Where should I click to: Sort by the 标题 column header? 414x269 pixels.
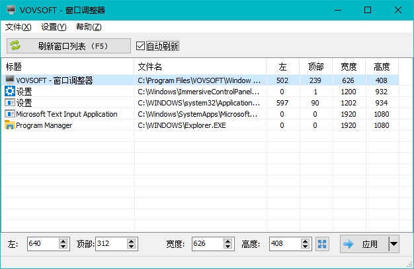(68, 67)
